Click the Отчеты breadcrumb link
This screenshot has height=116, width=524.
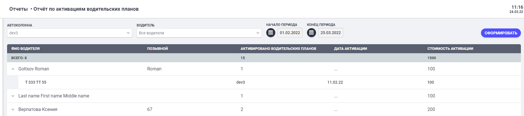18,9
